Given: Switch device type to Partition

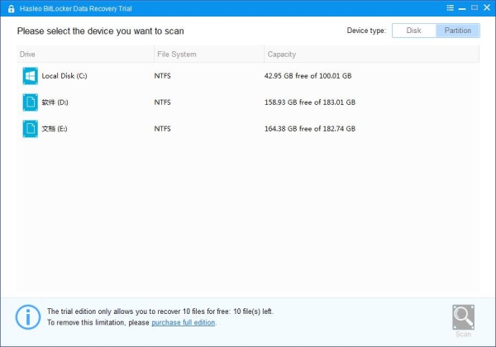Looking at the screenshot, I should (458, 31).
